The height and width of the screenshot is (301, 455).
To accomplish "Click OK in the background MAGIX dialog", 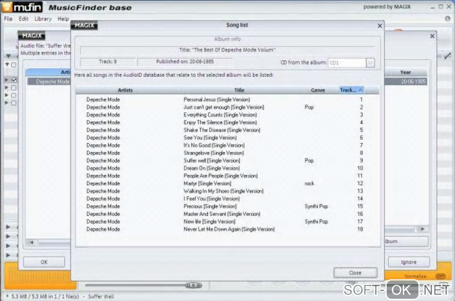I will point(44,262).
